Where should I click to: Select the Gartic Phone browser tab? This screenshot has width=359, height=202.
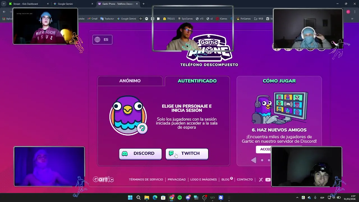(118, 4)
